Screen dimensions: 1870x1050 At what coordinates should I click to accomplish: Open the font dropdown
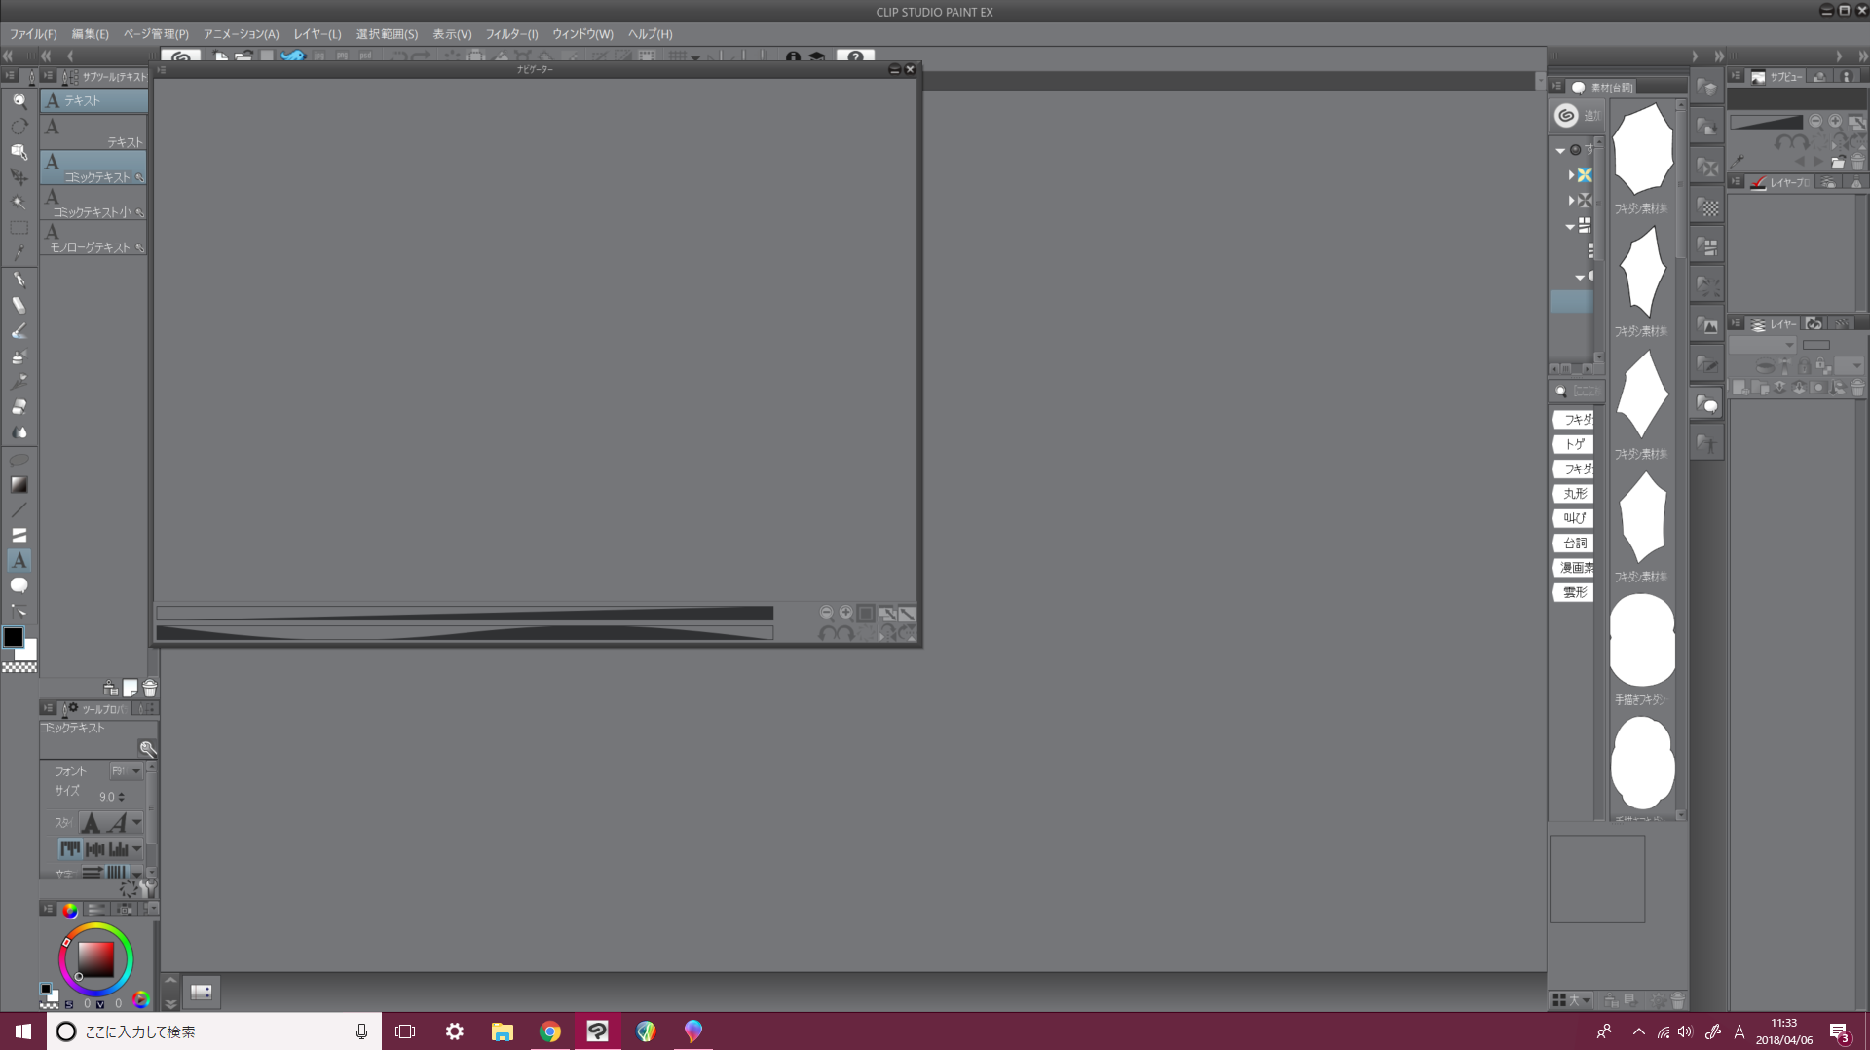pyautogui.click(x=126, y=771)
